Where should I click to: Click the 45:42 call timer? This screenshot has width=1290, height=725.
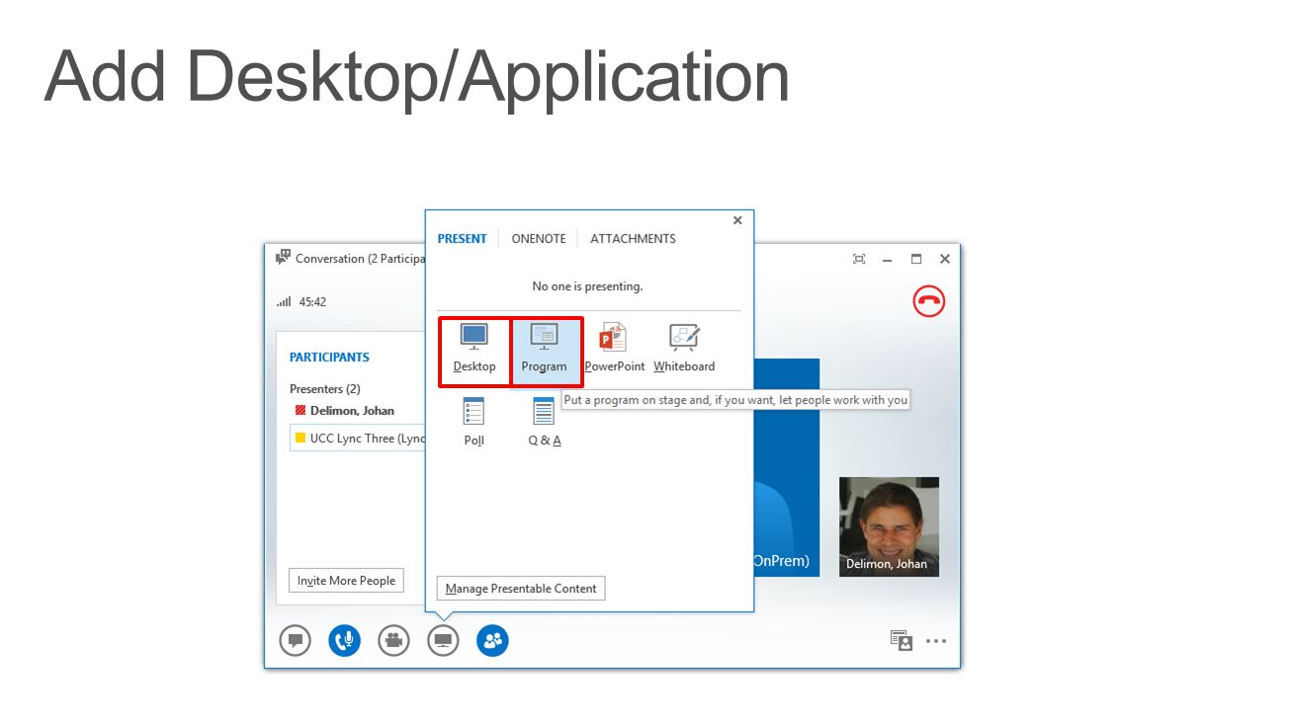point(312,302)
